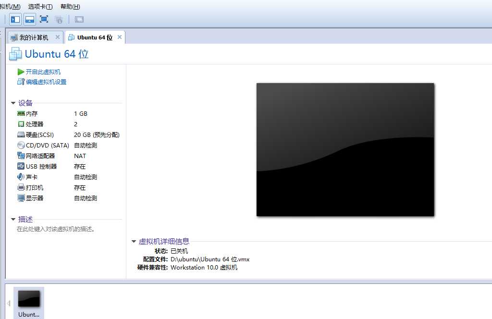Select the 硬盘(SCSI) device label

[x=40, y=135]
